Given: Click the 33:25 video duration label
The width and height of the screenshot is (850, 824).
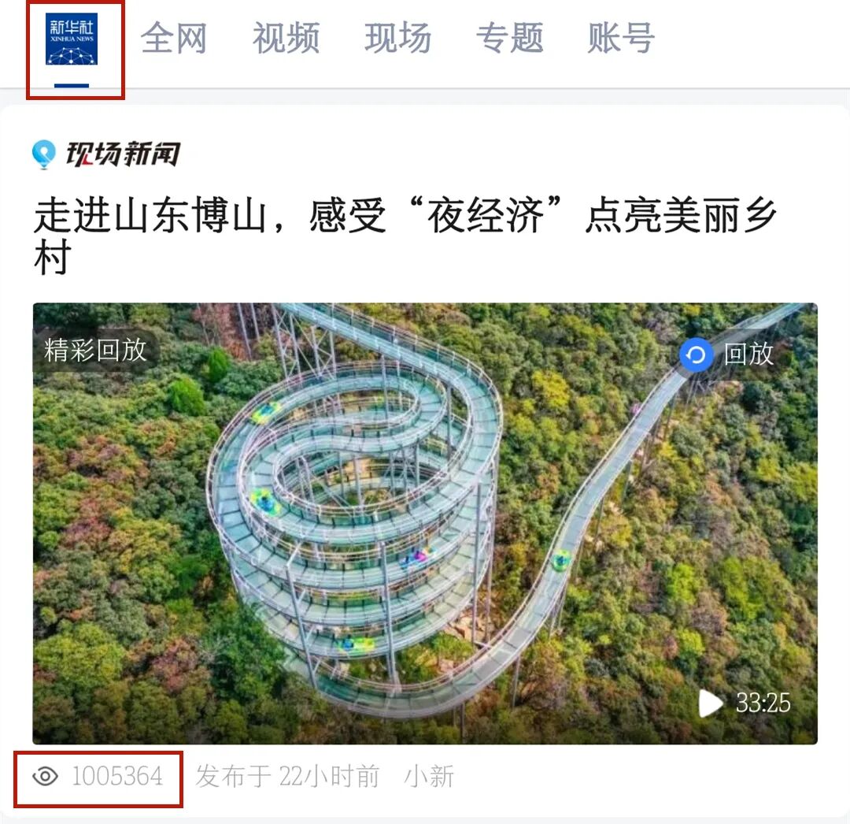Looking at the screenshot, I should 763,703.
